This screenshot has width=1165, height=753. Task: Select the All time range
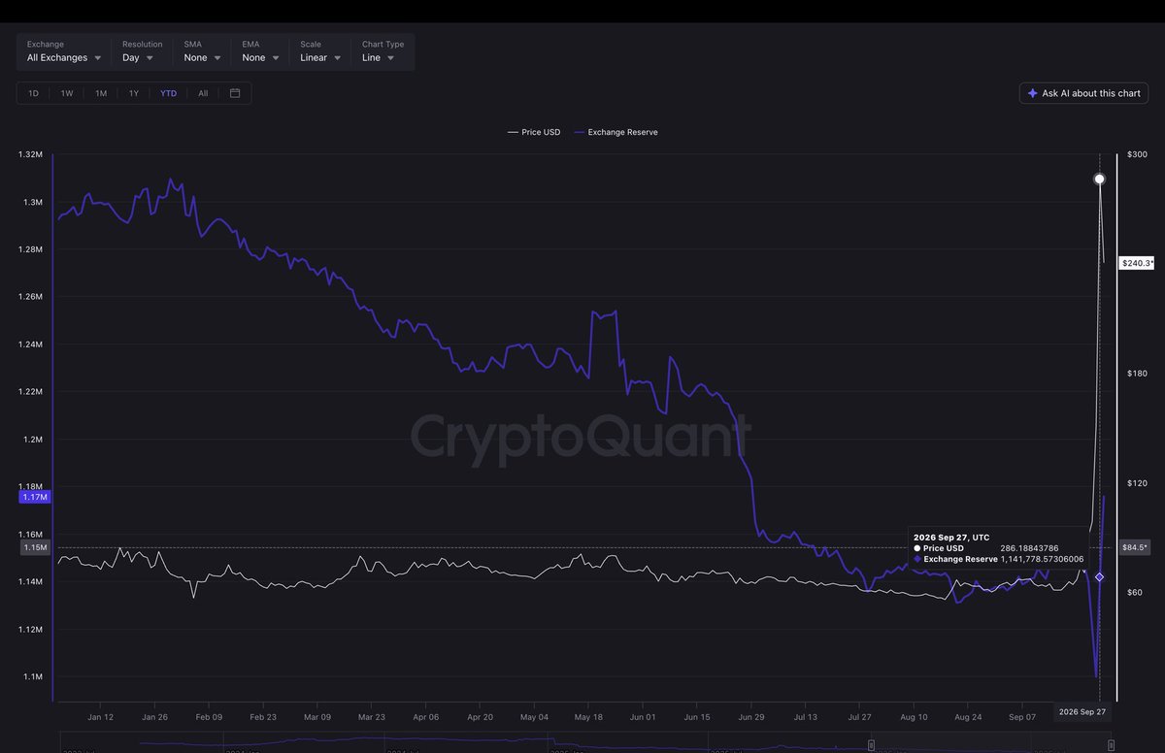tap(203, 93)
